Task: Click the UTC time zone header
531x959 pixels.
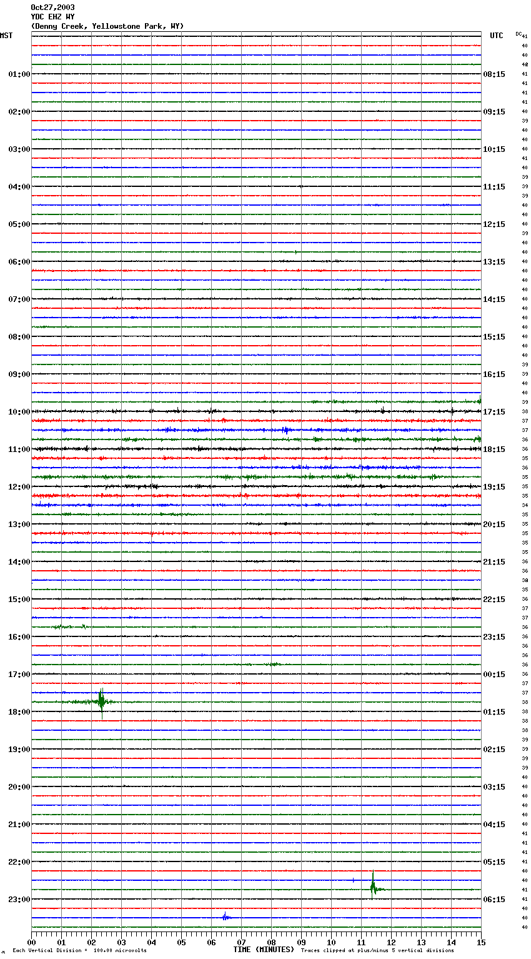Action: pyautogui.click(x=497, y=36)
